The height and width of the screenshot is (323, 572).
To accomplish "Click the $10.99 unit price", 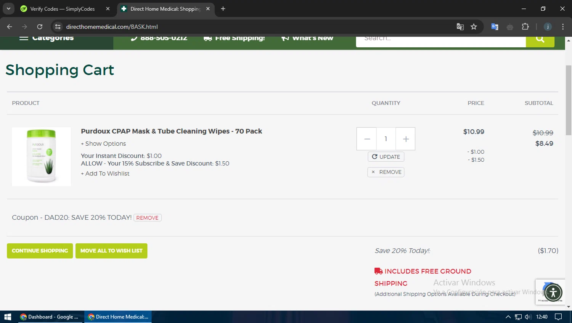I will (x=474, y=132).
